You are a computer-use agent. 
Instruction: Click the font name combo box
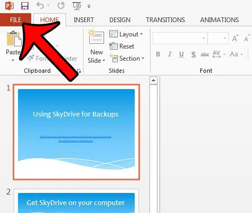[x=180, y=38]
